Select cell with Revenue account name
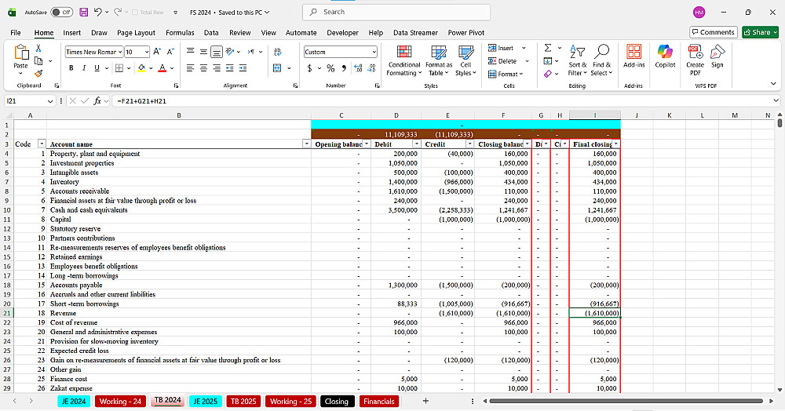The width and height of the screenshot is (785, 411). (179, 313)
